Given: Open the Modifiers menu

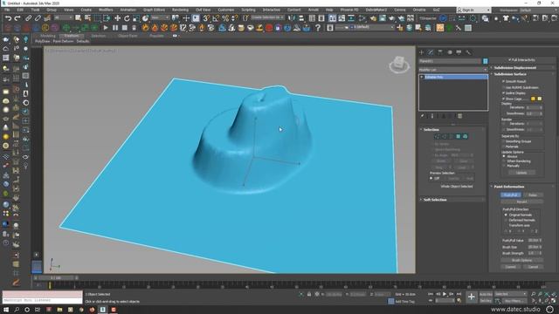Looking at the screenshot, I should click(106, 10).
